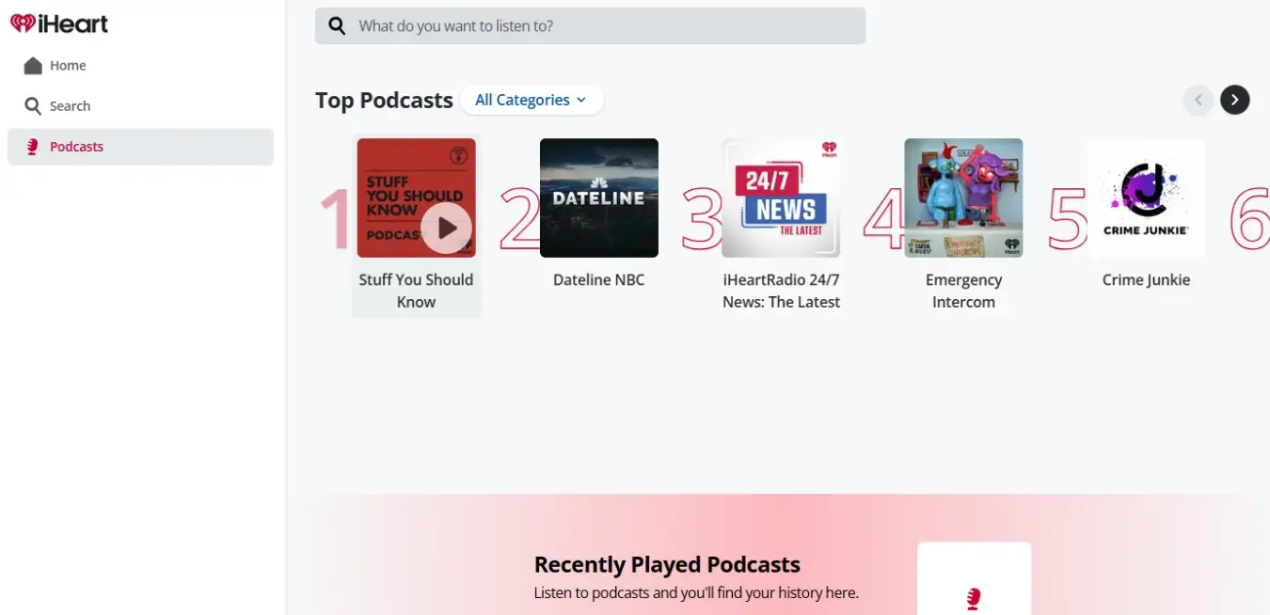Image resolution: width=1270 pixels, height=615 pixels.
Task: Open the 24/7 News The Latest cover
Action: [x=781, y=198]
